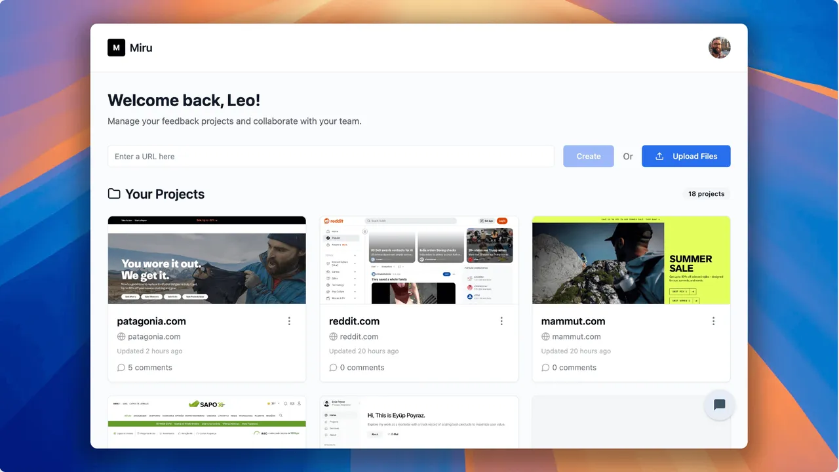The image size is (839, 472).
Task: Click the globe icon beside patagonia.com URL
Action: [x=121, y=337]
